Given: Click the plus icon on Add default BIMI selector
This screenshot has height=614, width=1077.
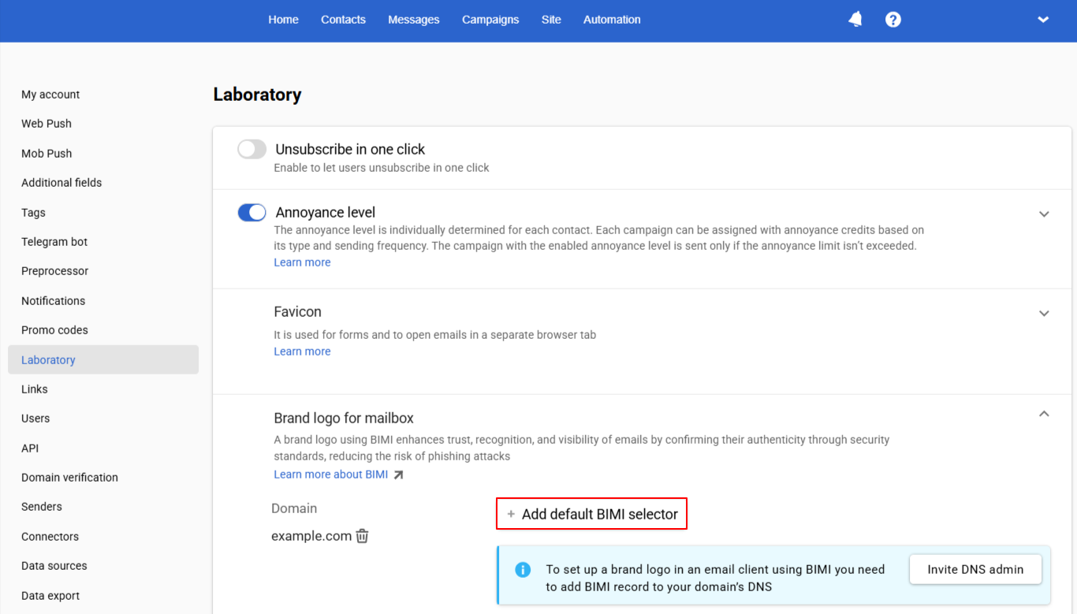Looking at the screenshot, I should point(511,513).
